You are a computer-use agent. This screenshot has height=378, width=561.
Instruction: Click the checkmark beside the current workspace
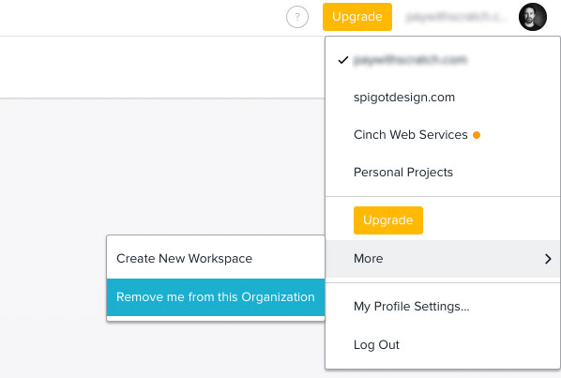[x=343, y=60]
